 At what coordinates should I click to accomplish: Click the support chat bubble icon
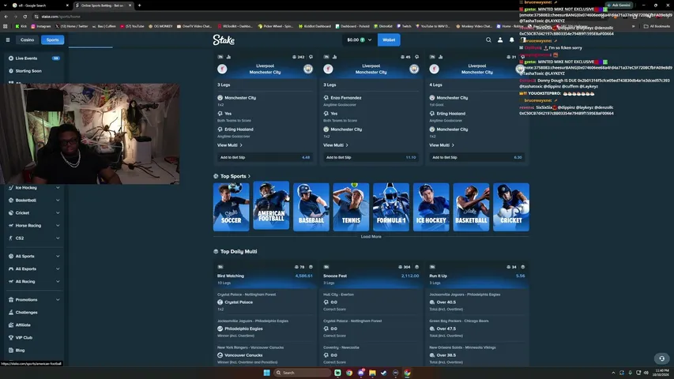(x=661, y=358)
